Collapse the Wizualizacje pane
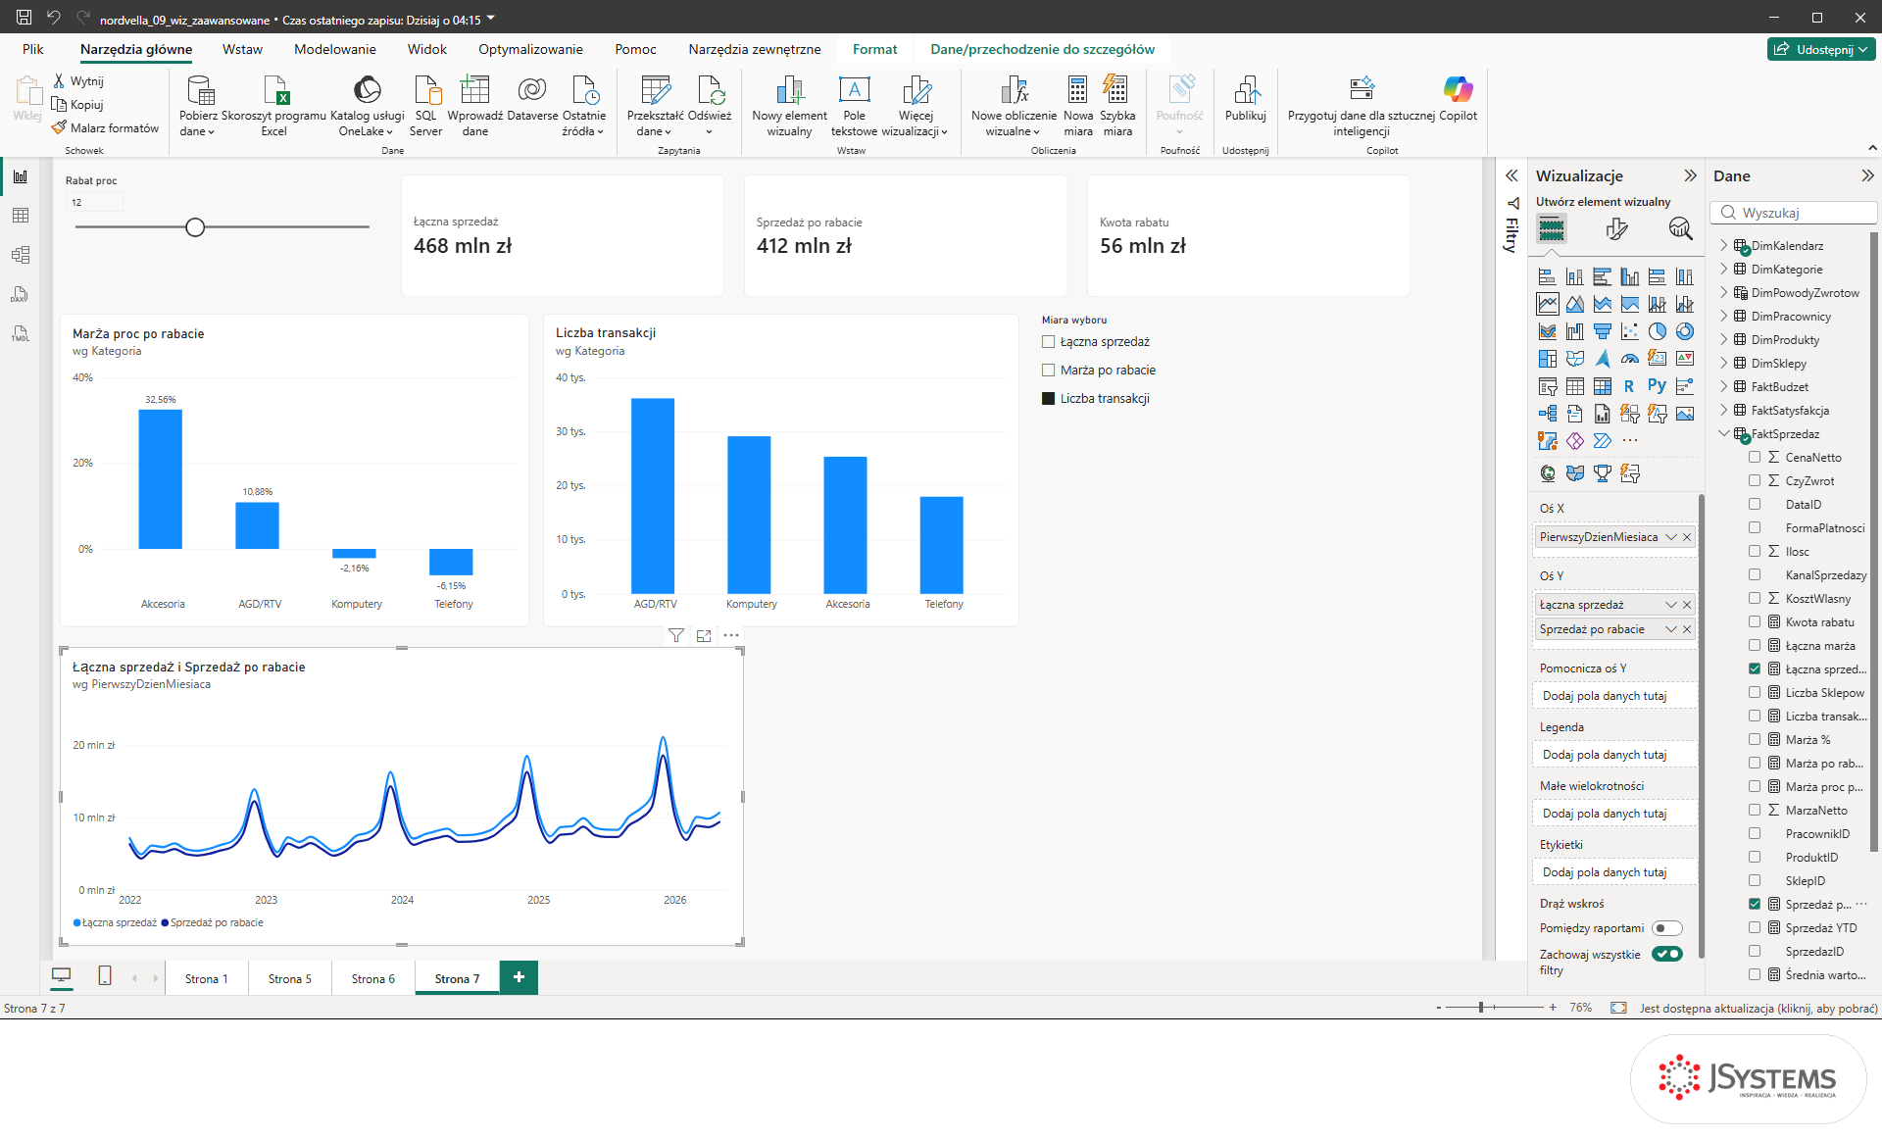 click(x=1690, y=175)
